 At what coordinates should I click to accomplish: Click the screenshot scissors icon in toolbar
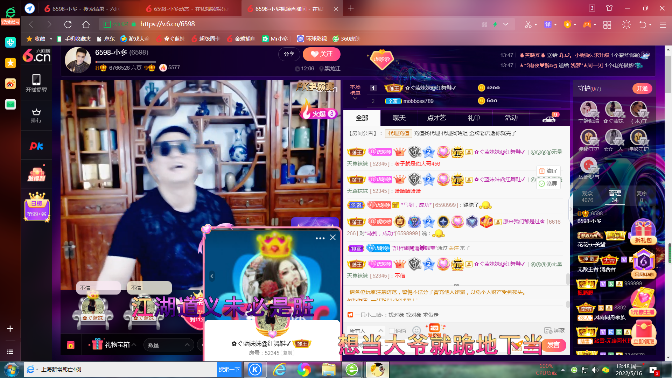click(528, 24)
